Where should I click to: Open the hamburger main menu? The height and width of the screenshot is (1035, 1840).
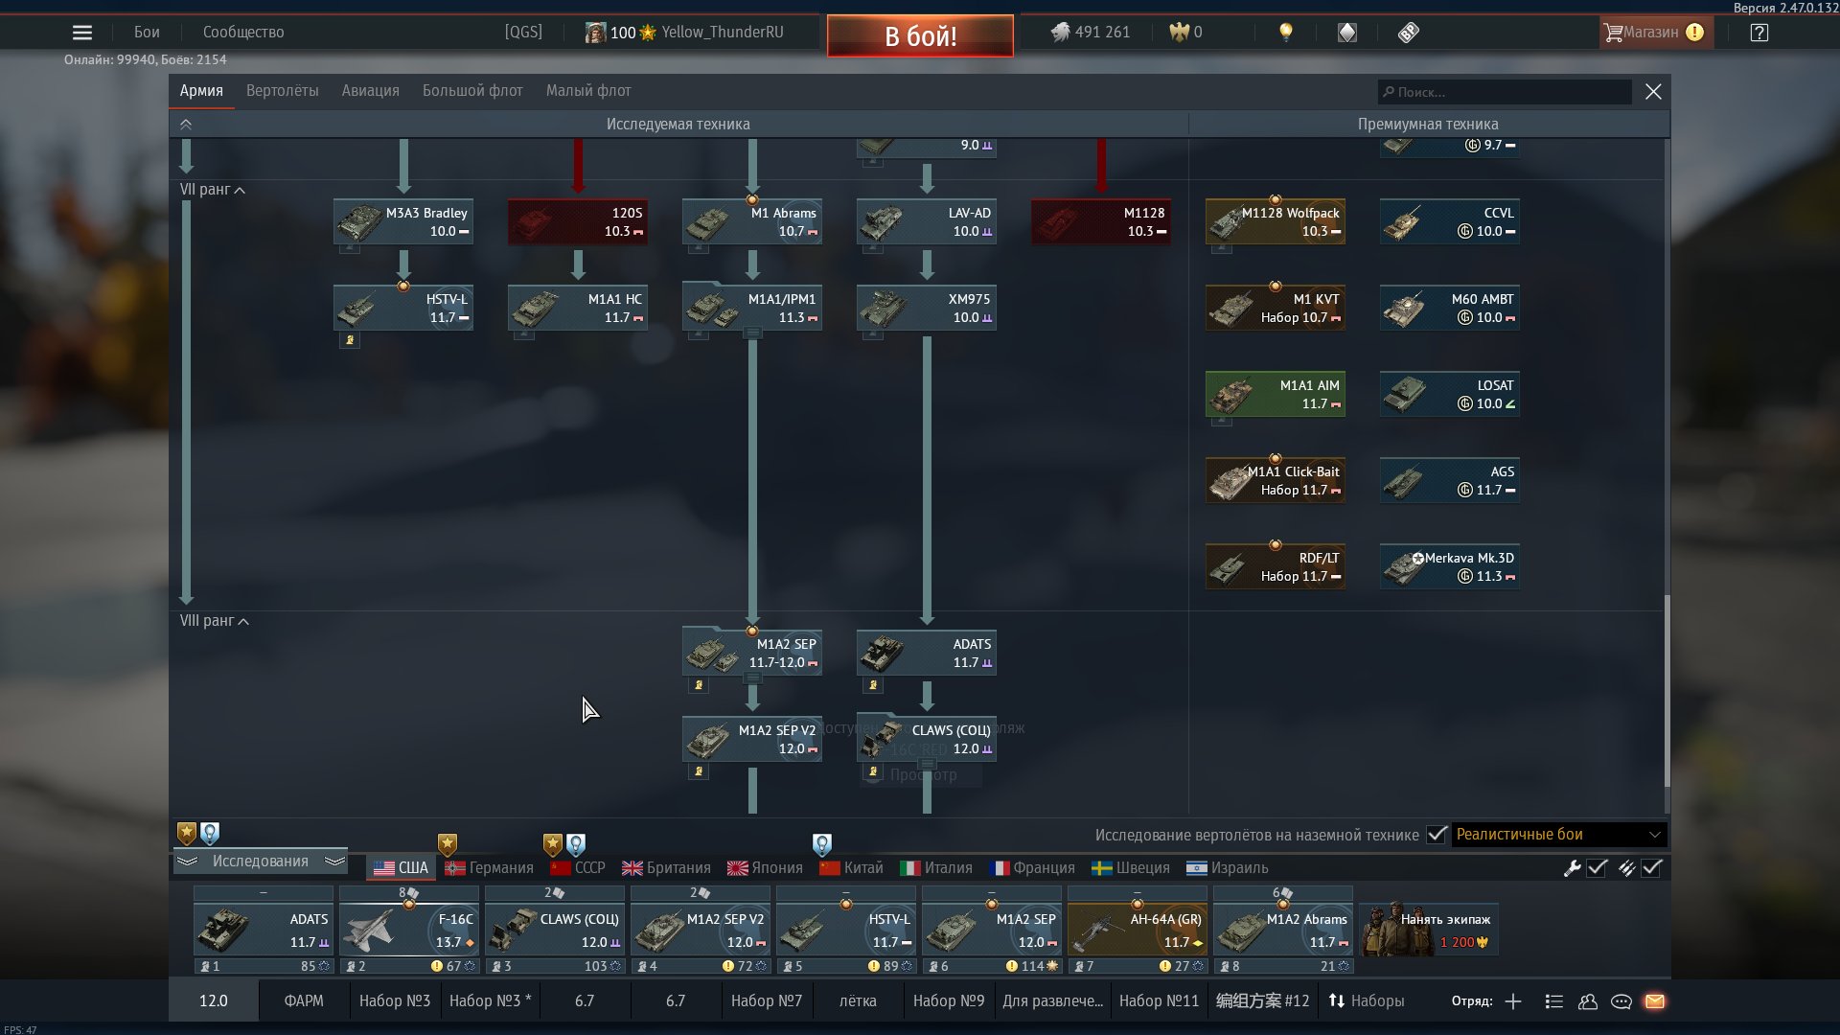tap(82, 33)
